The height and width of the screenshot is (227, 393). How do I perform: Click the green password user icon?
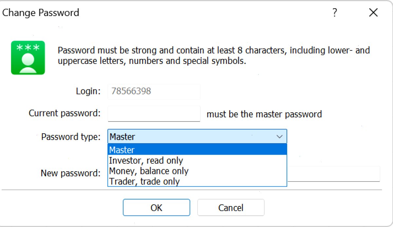click(28, 58)
